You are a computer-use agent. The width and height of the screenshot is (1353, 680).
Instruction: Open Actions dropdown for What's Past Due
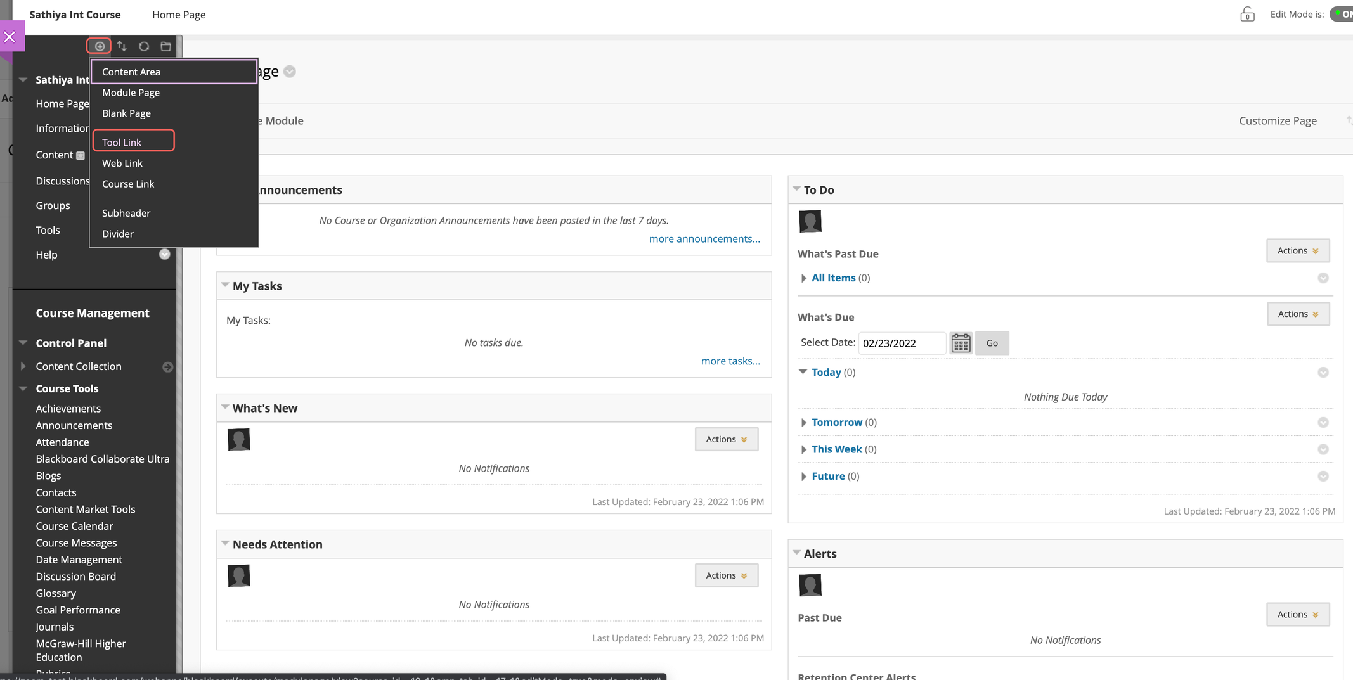(1298, 251)
